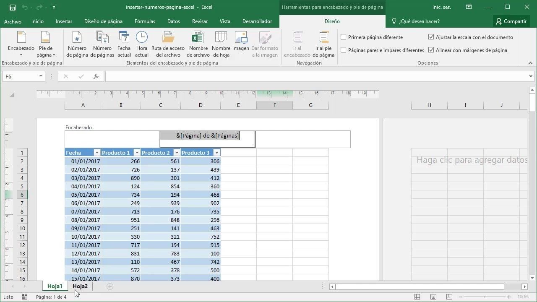This screenshot has width=537, height=302.
Task: Open the Producto 2 filter dropdown
Action: [177, 153]
